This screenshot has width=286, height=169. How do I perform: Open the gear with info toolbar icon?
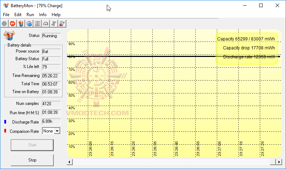tap(29, 24)
